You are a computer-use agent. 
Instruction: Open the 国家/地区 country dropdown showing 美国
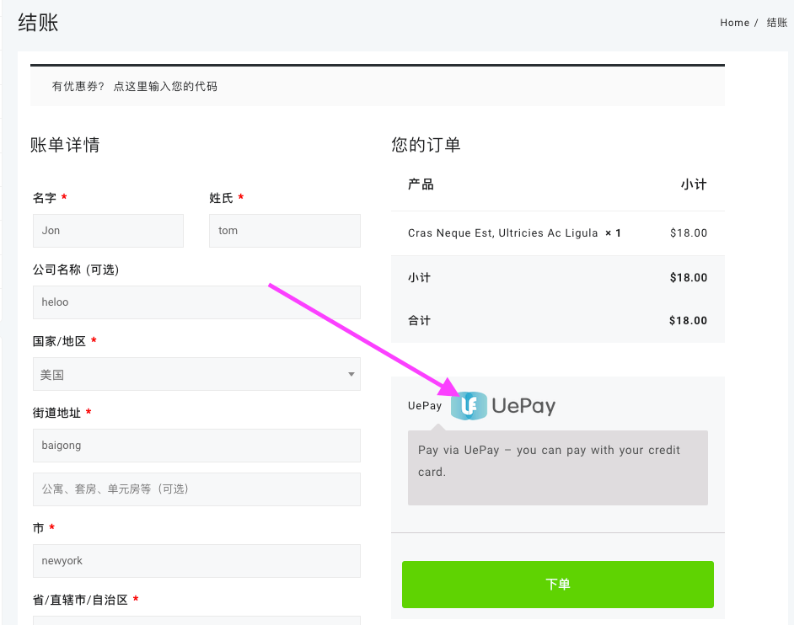pos(196,374)
